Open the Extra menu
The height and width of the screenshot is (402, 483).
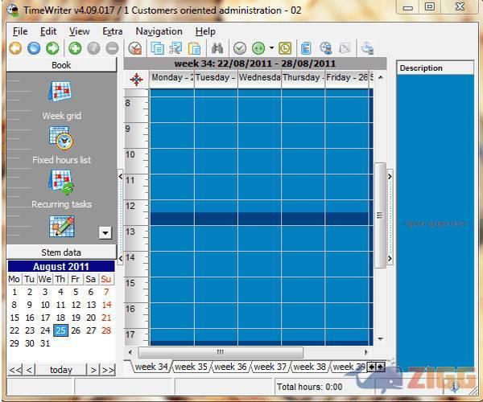(113, 31)
